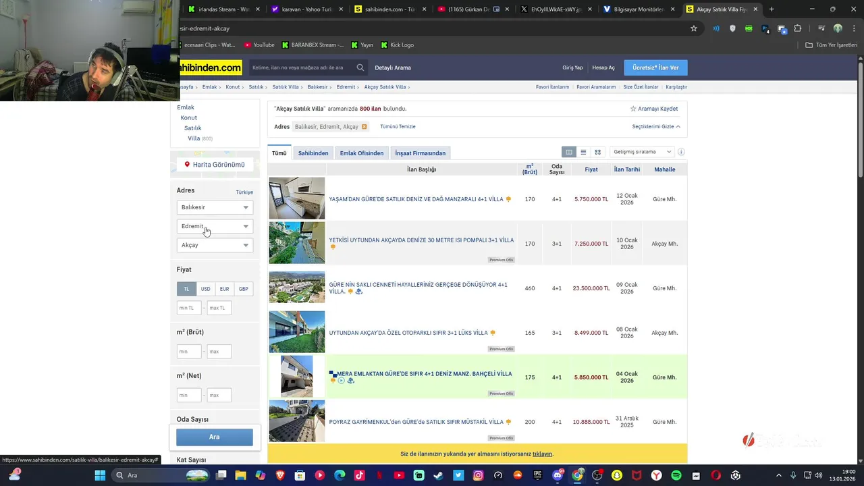Open the YouTube bookmark in bookmarks bar
The image size is (864, 486).
pos(259,45)
